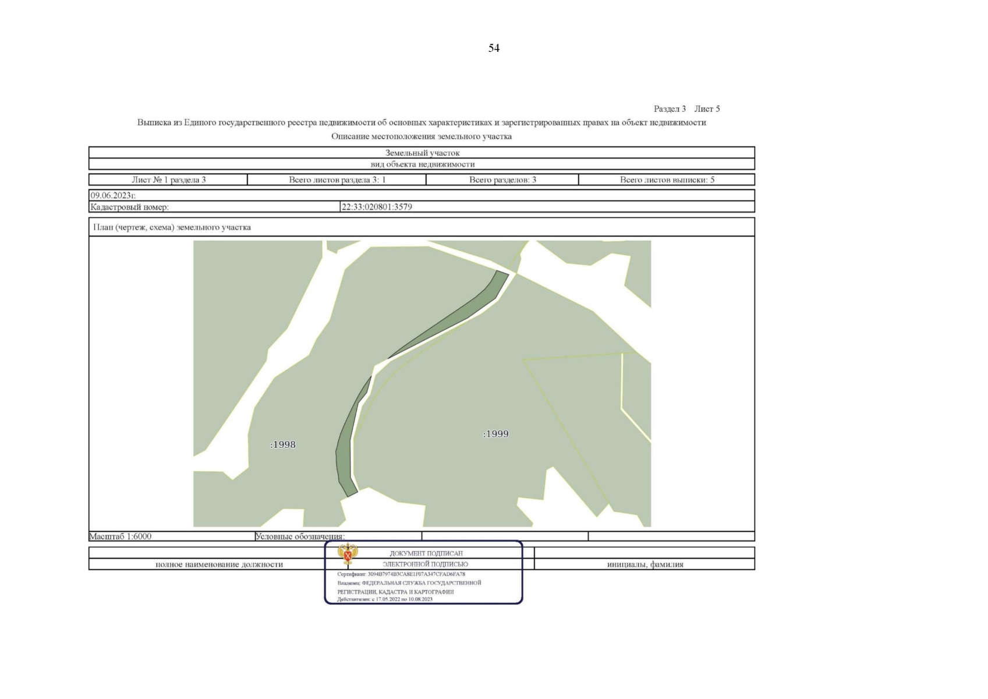Click the 'Кадастровый номер:' label
Viewport: 988px width, 699px height.
129,207
